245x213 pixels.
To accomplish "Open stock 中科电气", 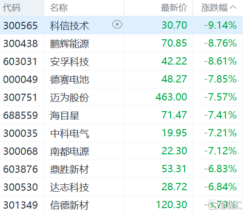I will coord(70,133).
